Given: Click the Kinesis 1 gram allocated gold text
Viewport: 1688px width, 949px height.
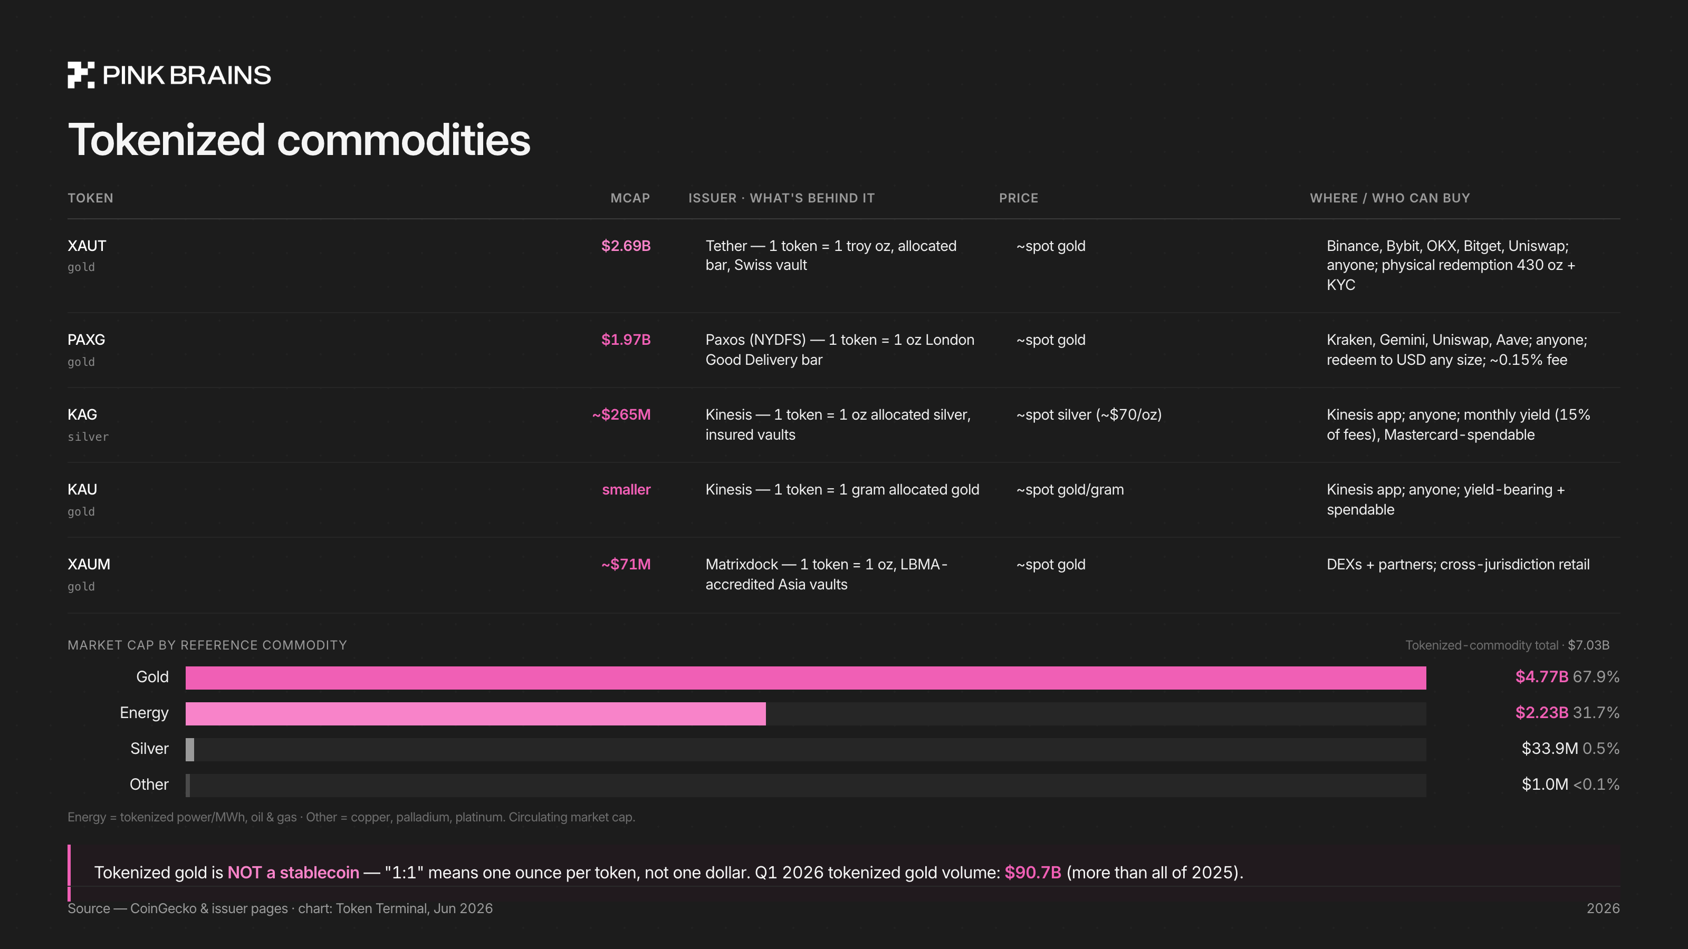Looking at the screenshot, I should [842, 490].
